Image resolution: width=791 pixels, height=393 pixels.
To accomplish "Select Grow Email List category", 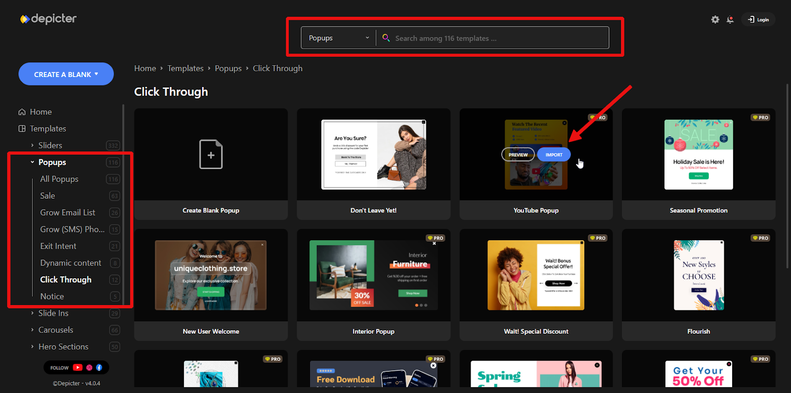I will click(x=68, y=213).
